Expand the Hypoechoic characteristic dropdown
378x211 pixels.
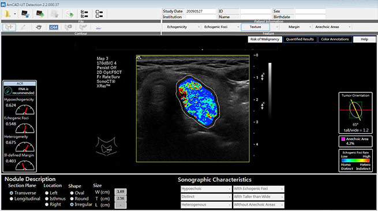pos(206,189)
